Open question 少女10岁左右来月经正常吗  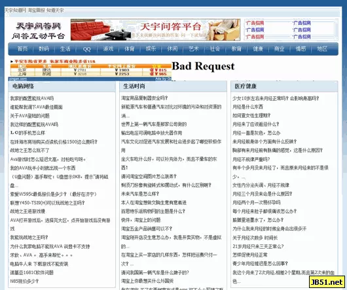pos(276,98)
